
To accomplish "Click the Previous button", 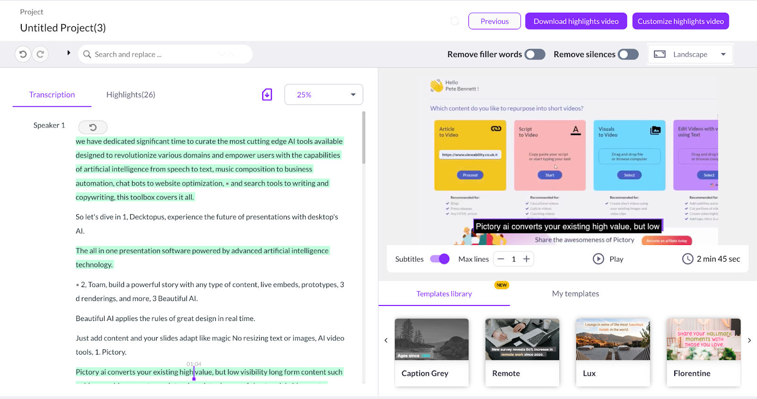I will [x=494, y=21].
